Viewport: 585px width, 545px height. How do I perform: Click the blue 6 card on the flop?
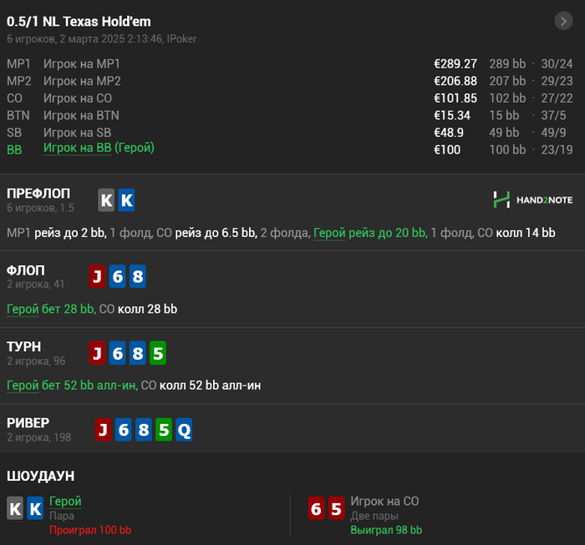coord(118,276)
